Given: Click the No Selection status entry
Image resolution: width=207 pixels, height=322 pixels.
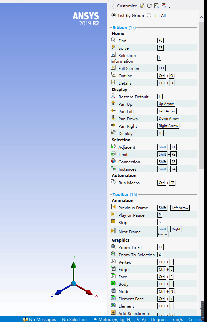Looking at the screenshot, I should click(74, 319).
